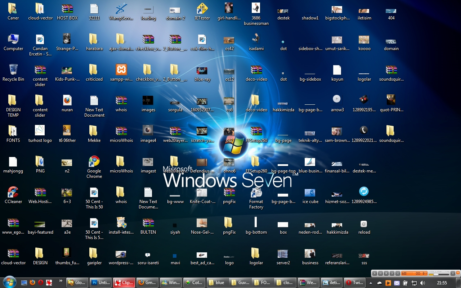This screenshot has height=288, width=461.
Task: Select the Recycle Bin icon
Action: pyautogui.click(x=13, y=73)
